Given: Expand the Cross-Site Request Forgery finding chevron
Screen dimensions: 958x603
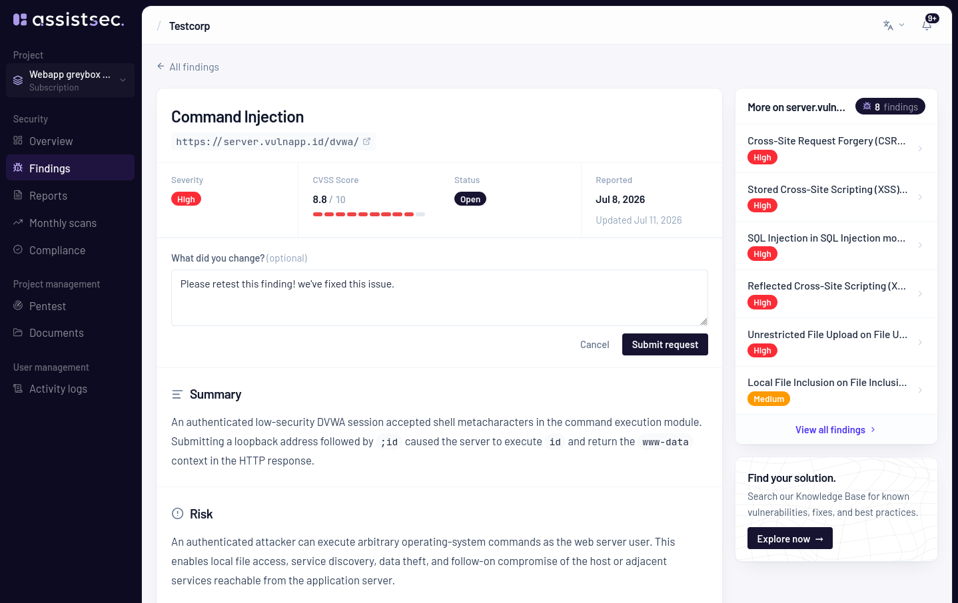Looking at the screenshot, I should pyautogui.click(x=920, y=148).
